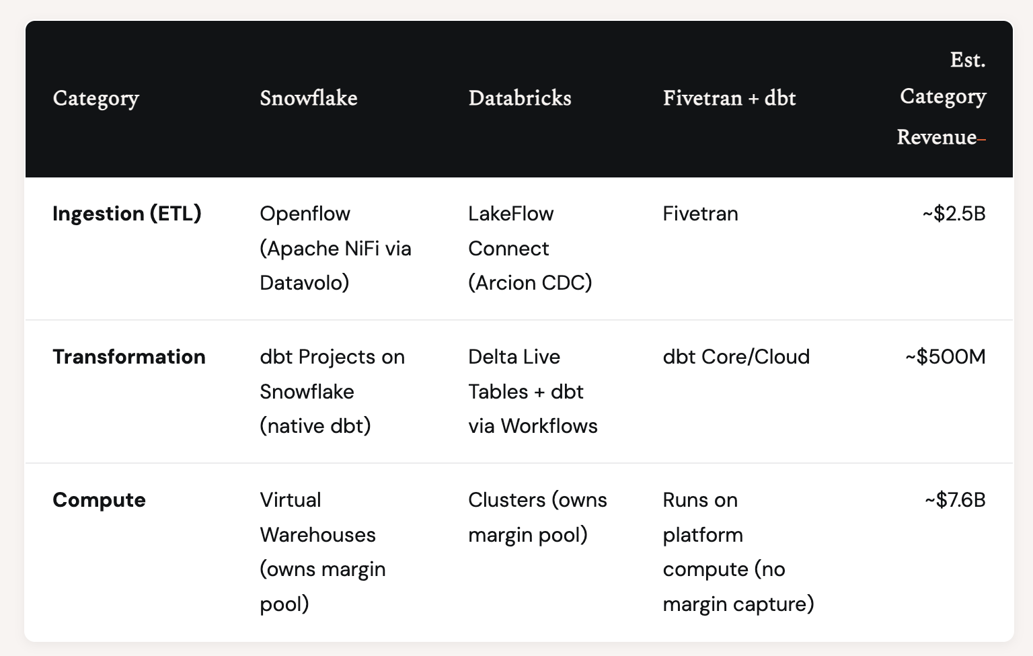Select the LakeFlow Connect cell
This screenshot has height=656, width=1033.
(530, 248)
